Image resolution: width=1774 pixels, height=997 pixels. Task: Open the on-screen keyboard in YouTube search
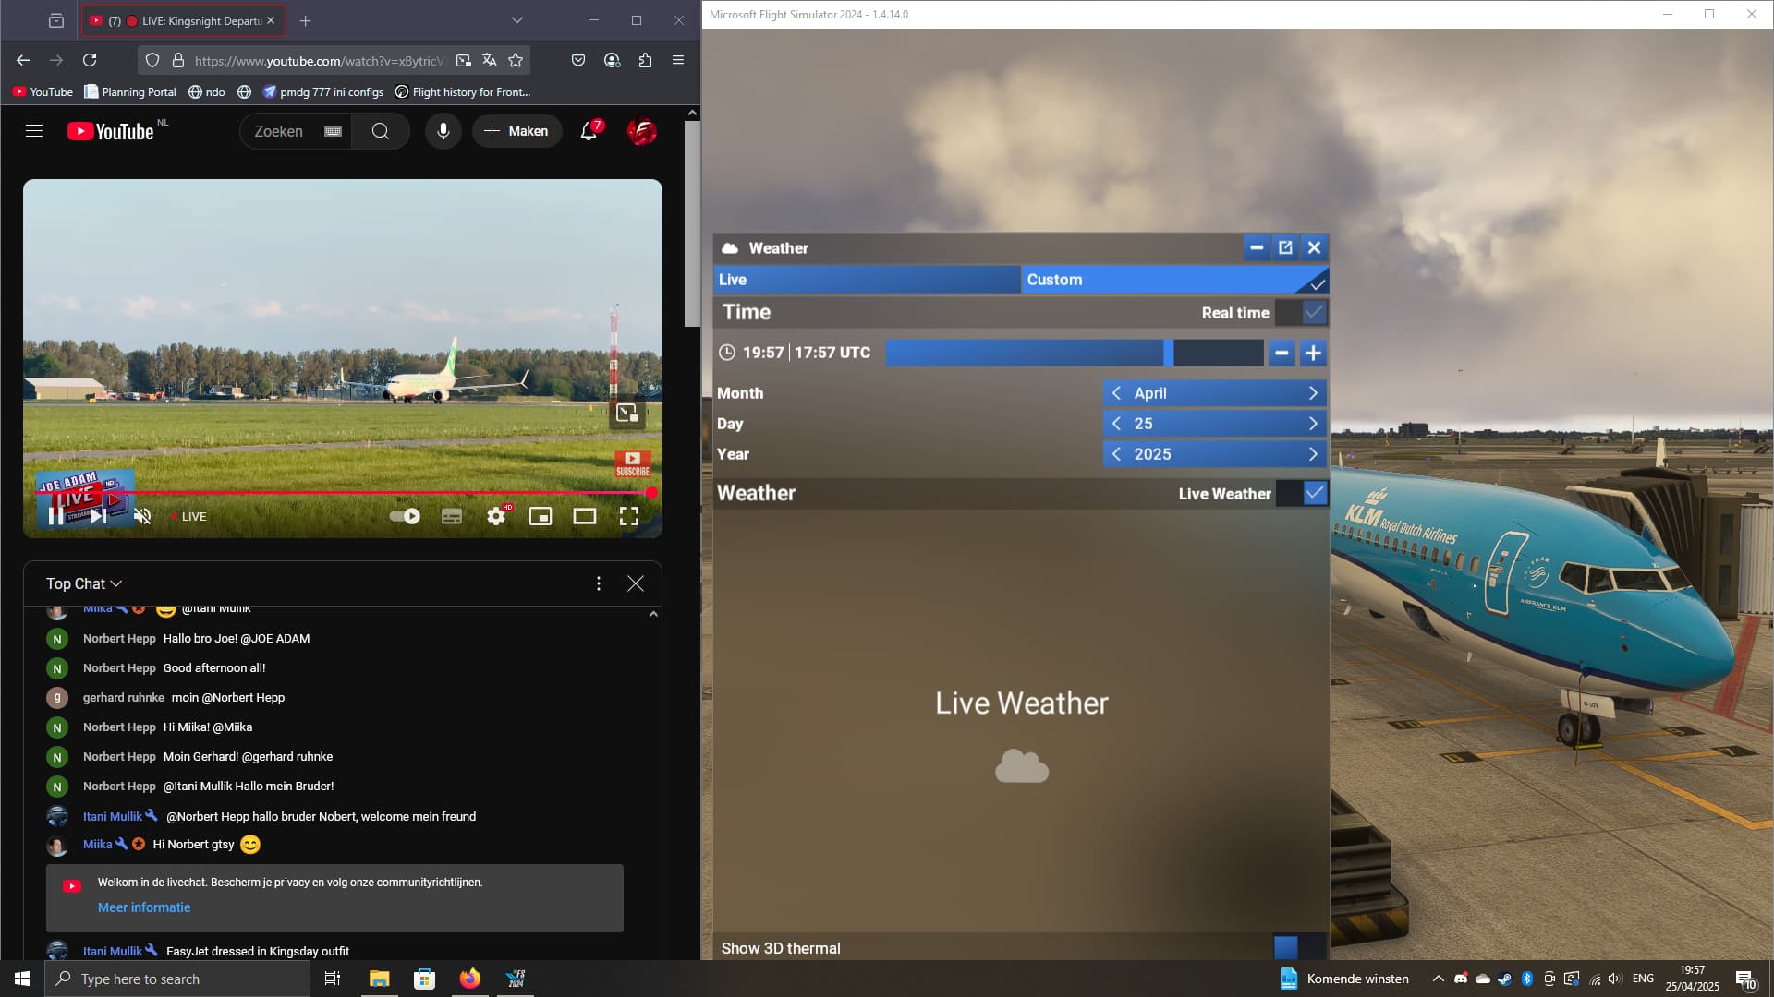click(334, 132)
